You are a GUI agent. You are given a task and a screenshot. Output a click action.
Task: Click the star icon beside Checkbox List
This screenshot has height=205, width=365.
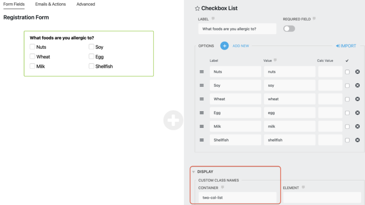click(198, 8)
